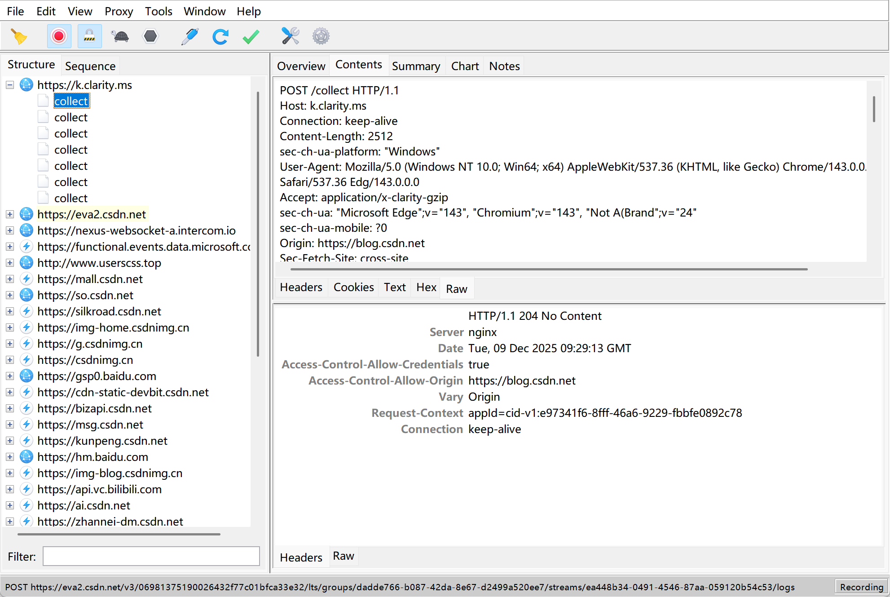Viewport: 890px width, 597px height.
Task: Switch request pane to Hex tab
Action: pos(426,287)
